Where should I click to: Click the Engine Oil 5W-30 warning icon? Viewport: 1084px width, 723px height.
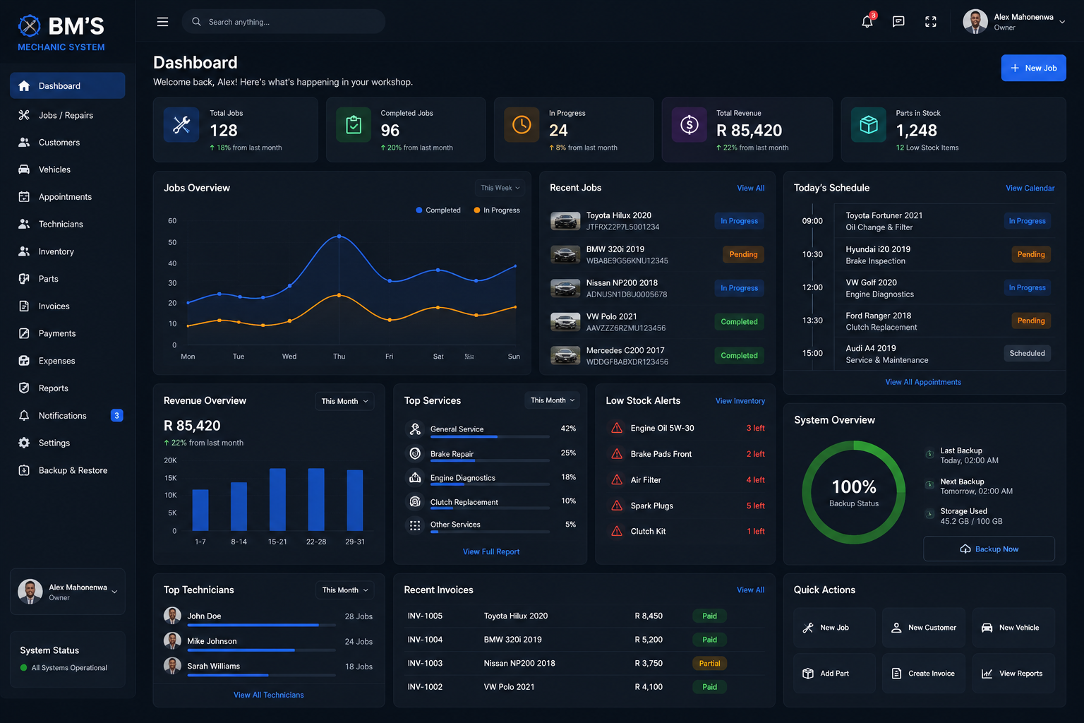pyautogui.click(x=617, y=428)
